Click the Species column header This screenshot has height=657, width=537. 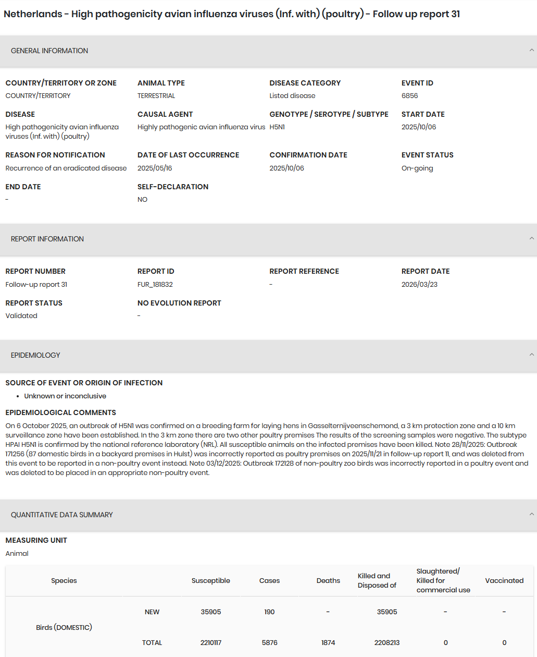click(64, 580)
